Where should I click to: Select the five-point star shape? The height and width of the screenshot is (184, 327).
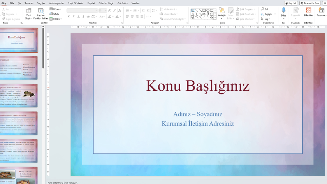pos(212,18)
